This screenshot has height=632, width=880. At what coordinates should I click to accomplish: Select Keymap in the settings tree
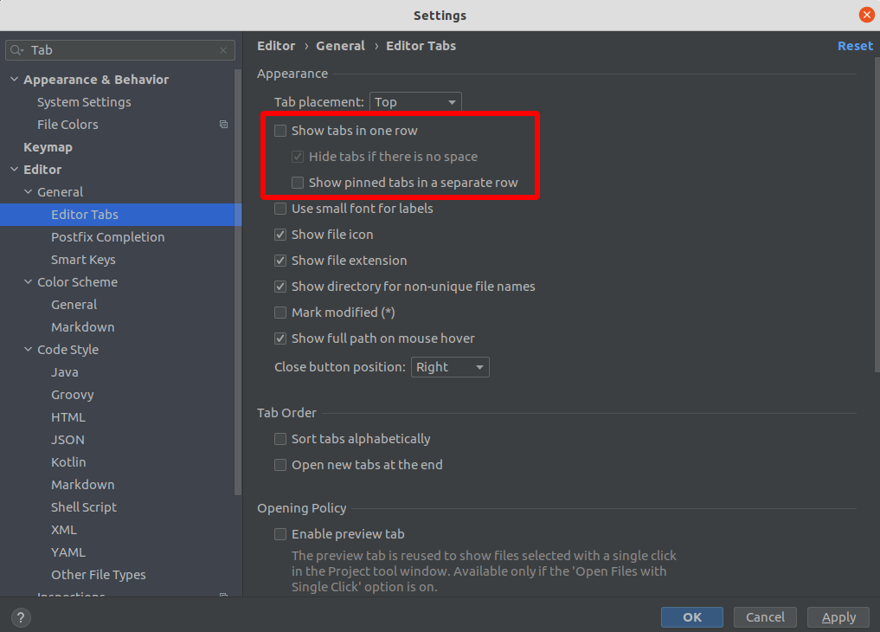[x=48, y=147]
